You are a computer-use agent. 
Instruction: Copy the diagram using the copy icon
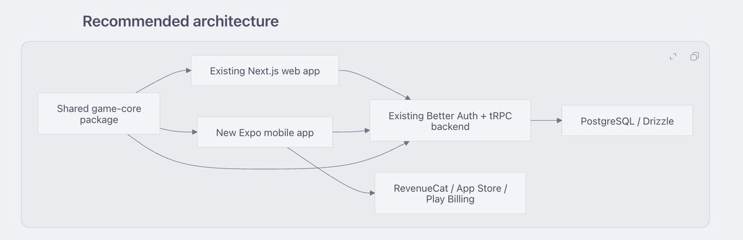(x=695, y=57)
